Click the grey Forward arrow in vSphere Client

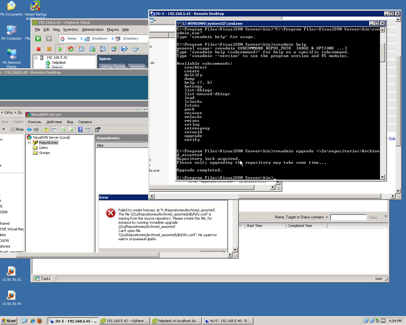pos(49,38)
